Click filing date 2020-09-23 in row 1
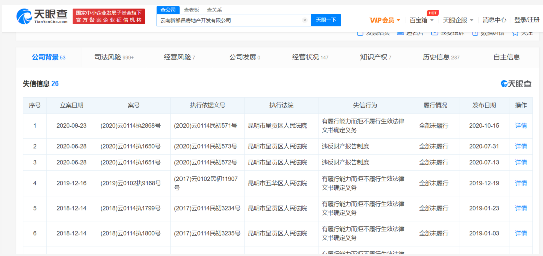The image size is (543, 256). point(72,126)
